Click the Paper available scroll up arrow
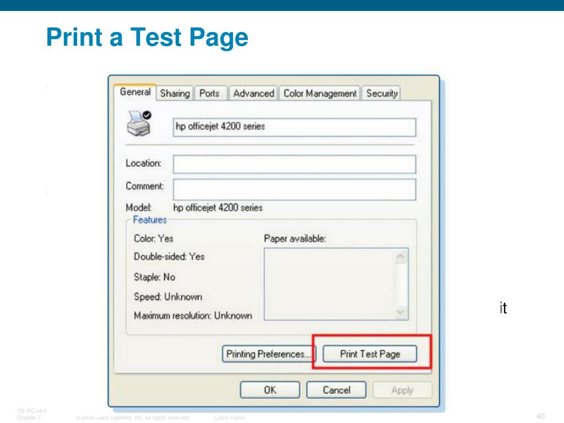Viewport: 564px width, 423px height. pyautogui.click(x=400, y=257)
